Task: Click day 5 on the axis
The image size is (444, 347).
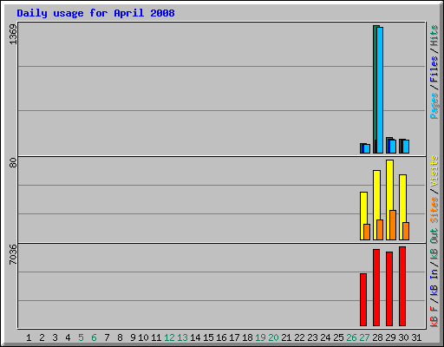Action: 81,337
